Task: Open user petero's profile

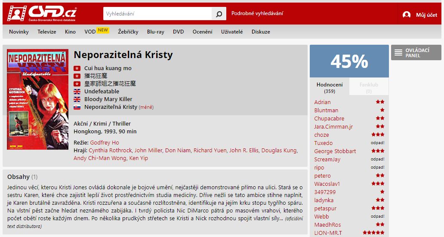Action: pos(322,176)
